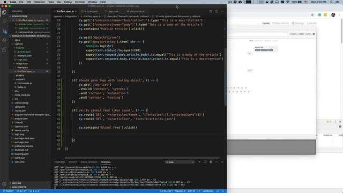Image resolution: width=343 pixels, height=193 pixels.
Task: Click the notifications bell in status bar
Action: coord(223,191)
